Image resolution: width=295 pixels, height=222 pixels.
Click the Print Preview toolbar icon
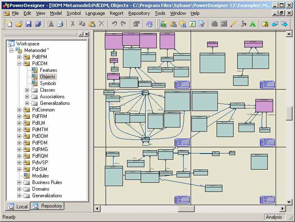point(51,24)
